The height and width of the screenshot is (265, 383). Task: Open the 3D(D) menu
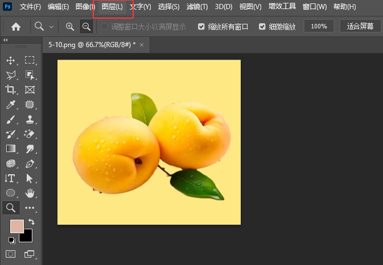pos(224,7)
